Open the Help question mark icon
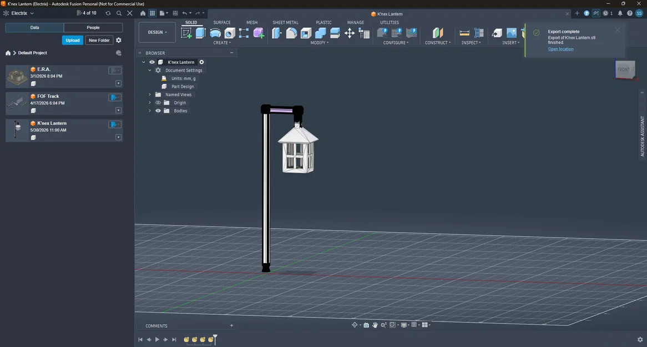 pyautogui.click(x=630, y=13)
